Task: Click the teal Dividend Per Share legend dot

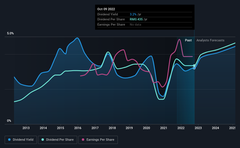Action: click(43, 140)
